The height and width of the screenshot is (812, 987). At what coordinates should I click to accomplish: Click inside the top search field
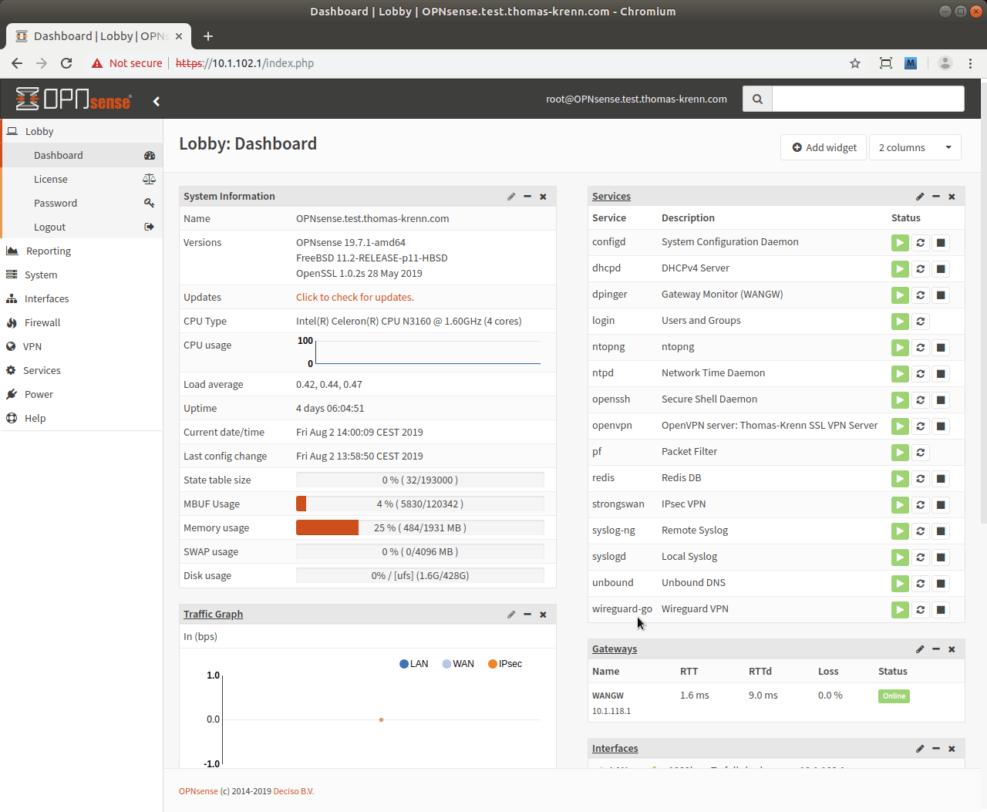[x=867, y=99]
